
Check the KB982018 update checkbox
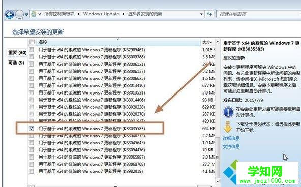pyautogui.click(x=32, y=171)
